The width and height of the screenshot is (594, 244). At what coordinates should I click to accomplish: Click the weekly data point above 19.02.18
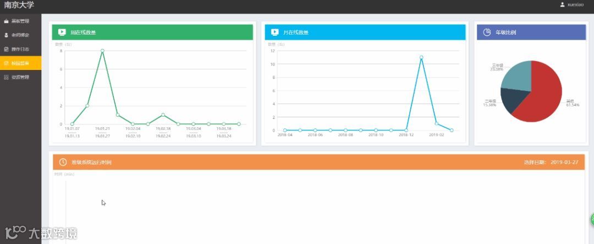click(163, 115)
